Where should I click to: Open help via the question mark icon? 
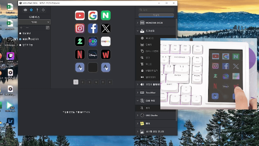37,10
